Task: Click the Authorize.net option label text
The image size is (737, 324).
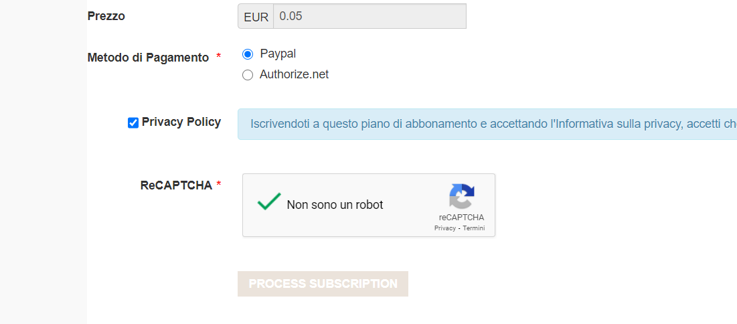Action: [295, 74]
